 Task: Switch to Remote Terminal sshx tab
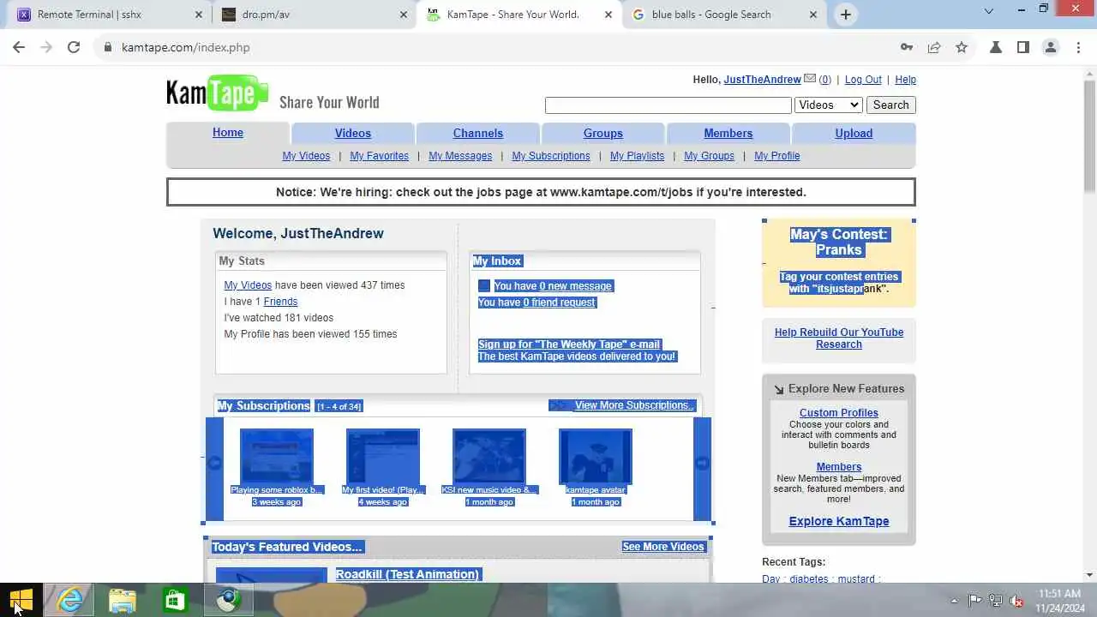click(106, 15)
